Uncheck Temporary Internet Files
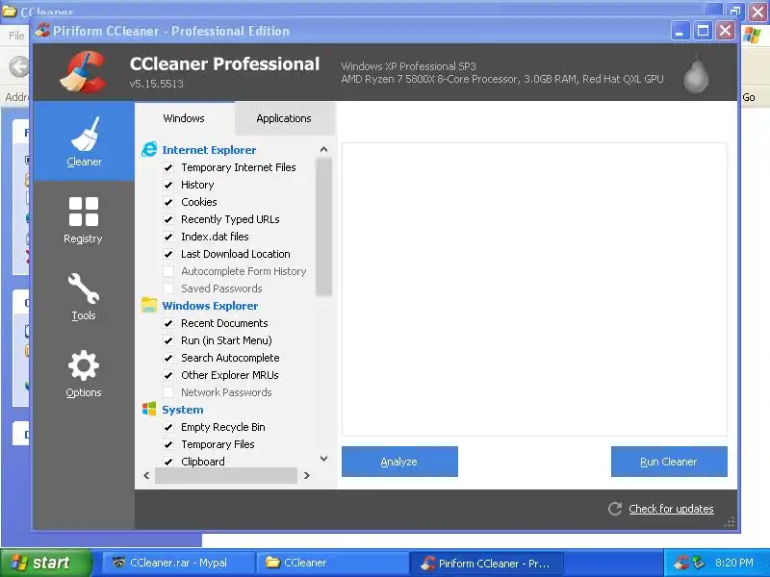Viewport: 770px width, 577px height. click(168, 167)
